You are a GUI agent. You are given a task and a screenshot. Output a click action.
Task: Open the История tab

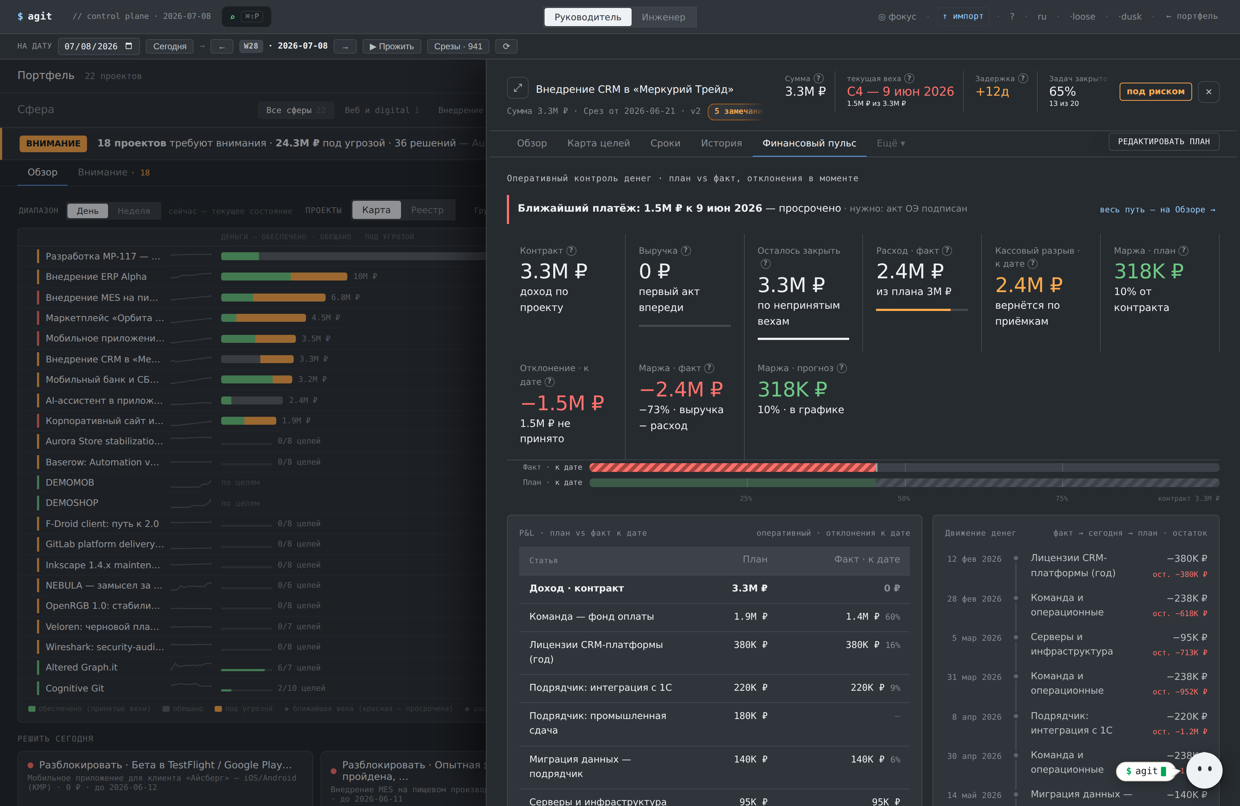tap(721, 143)
